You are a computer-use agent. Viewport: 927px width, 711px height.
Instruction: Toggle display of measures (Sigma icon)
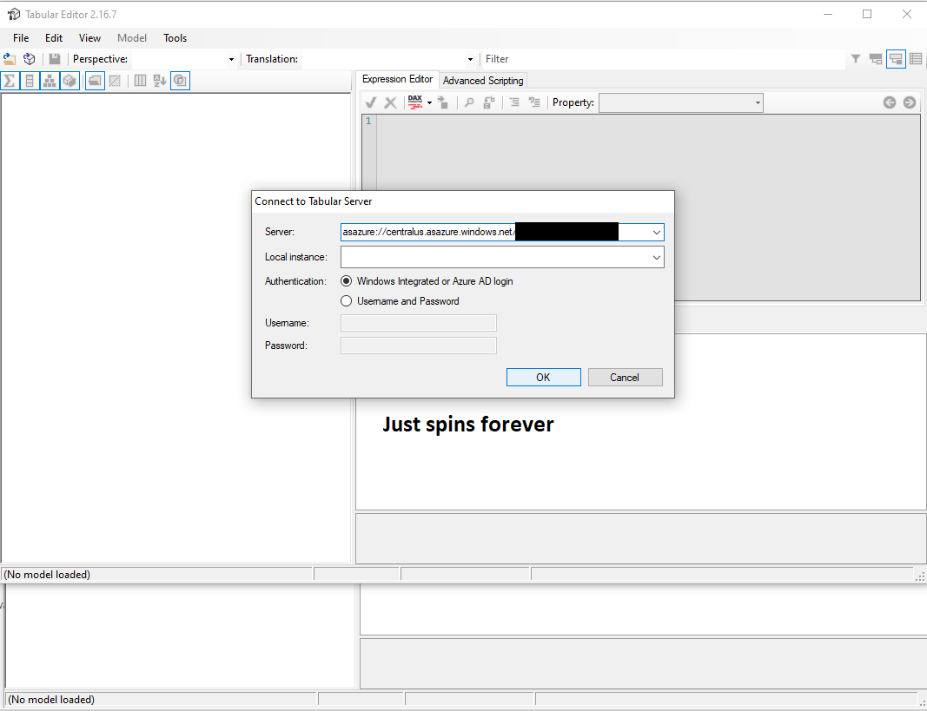(x=9, y=80)
